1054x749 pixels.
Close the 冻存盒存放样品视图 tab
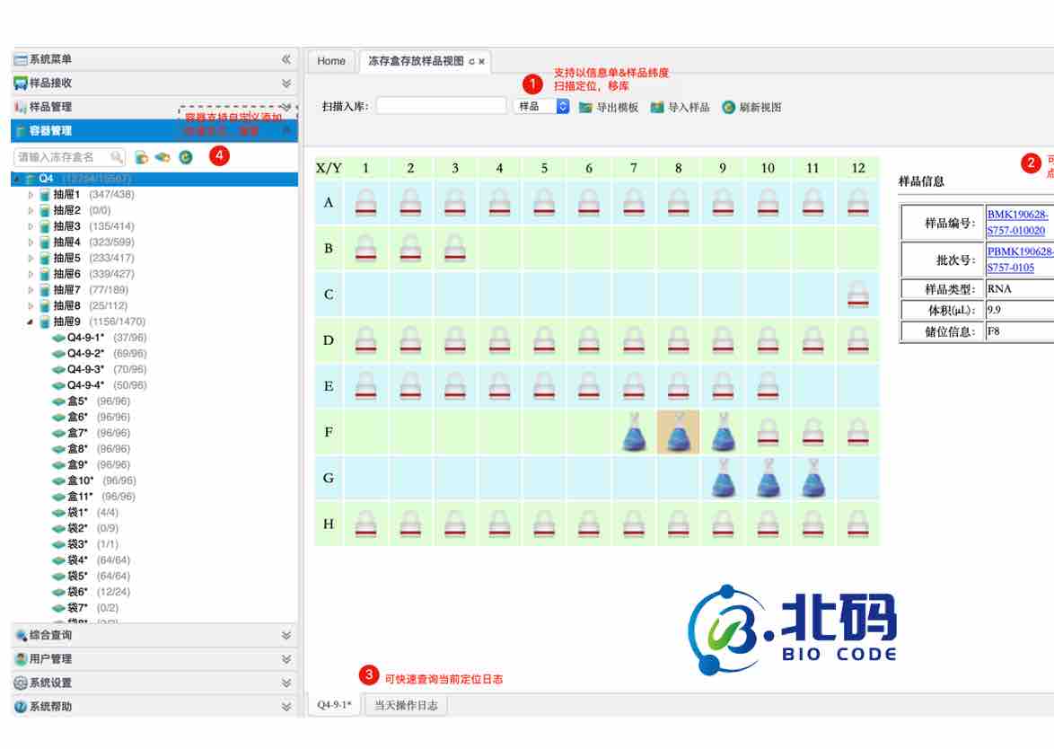(x=482, y=62)
